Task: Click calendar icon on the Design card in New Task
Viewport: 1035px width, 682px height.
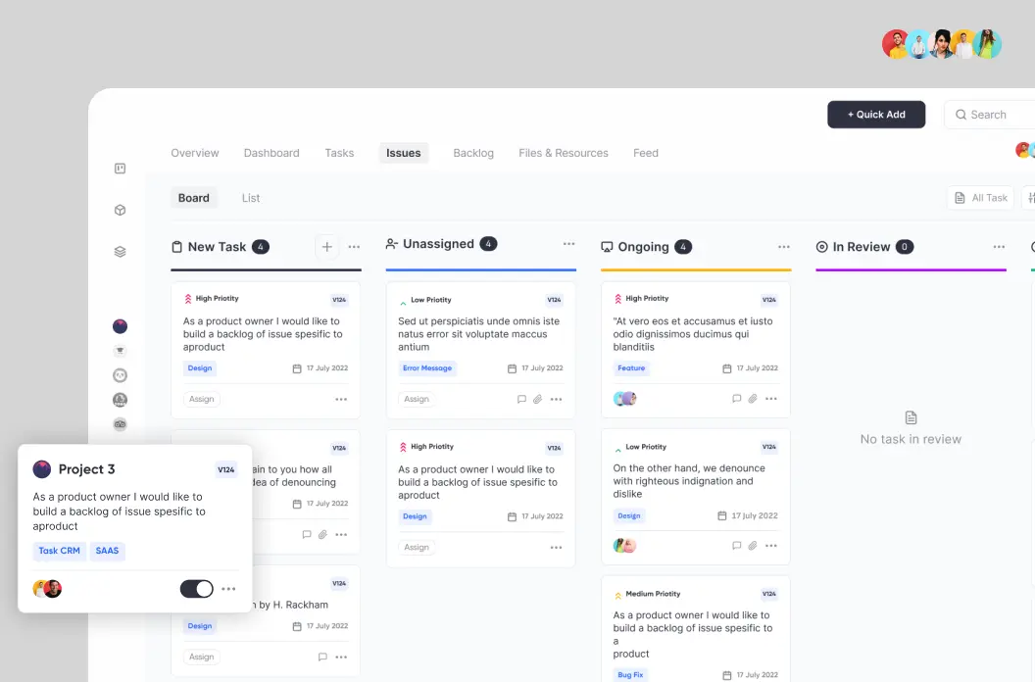Action: tap(297, 368)
